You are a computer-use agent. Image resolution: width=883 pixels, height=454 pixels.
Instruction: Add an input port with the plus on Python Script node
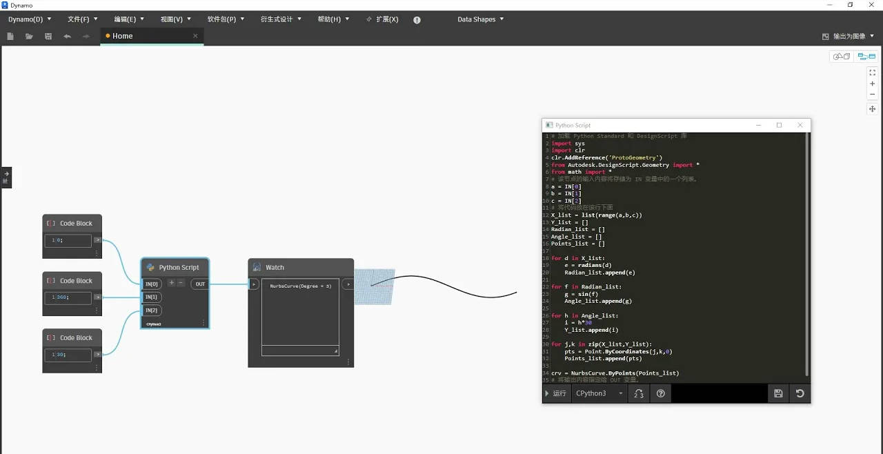click(x=170, y=283)
